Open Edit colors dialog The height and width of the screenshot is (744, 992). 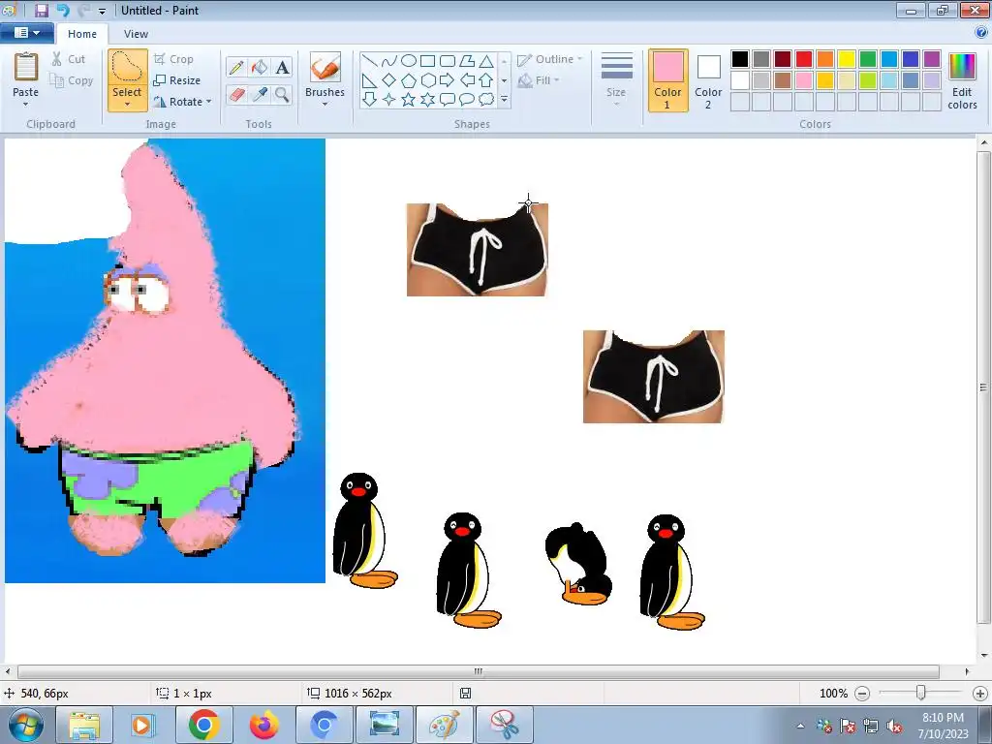point(962,80)
